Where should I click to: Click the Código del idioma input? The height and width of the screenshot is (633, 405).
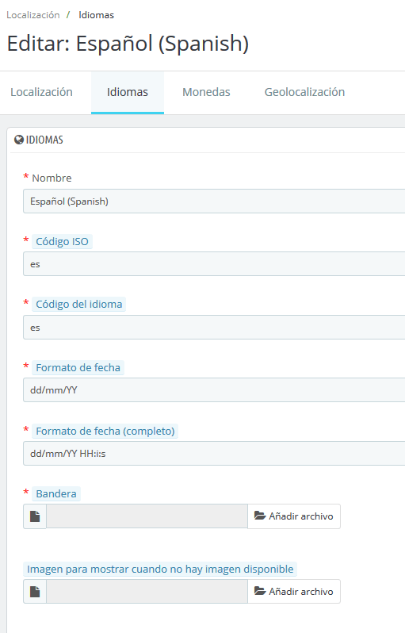tap(214, 328)
